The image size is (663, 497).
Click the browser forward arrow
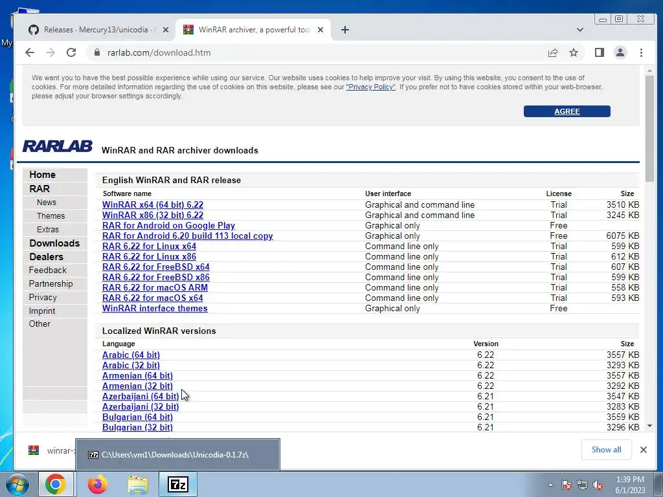(x=51, y=53)
